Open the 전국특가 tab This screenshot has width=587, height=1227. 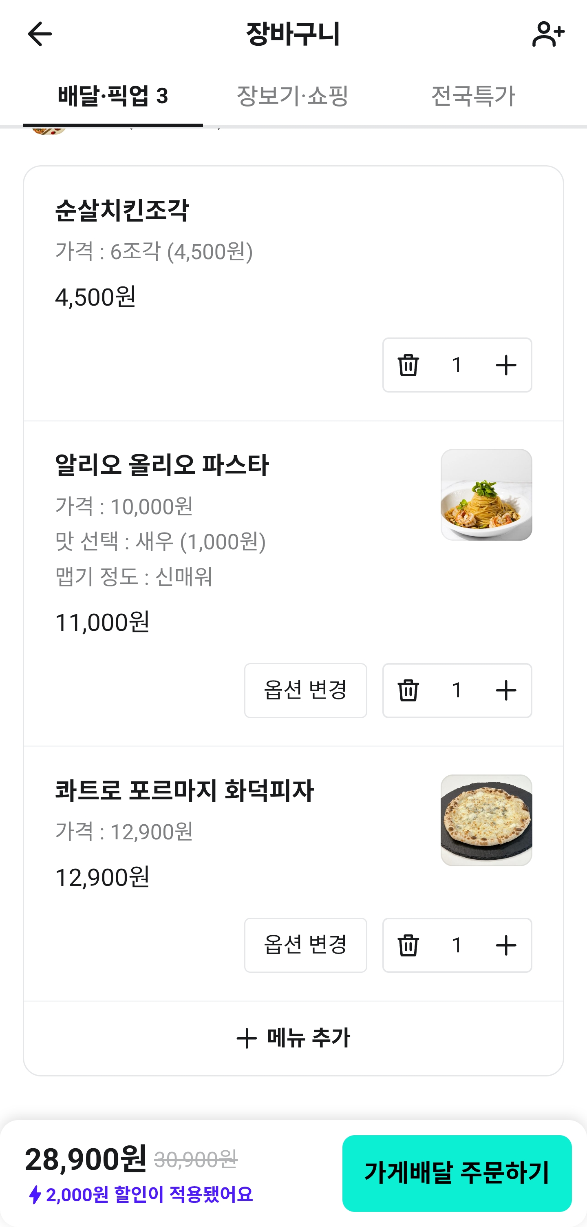[x=473, y=96]
